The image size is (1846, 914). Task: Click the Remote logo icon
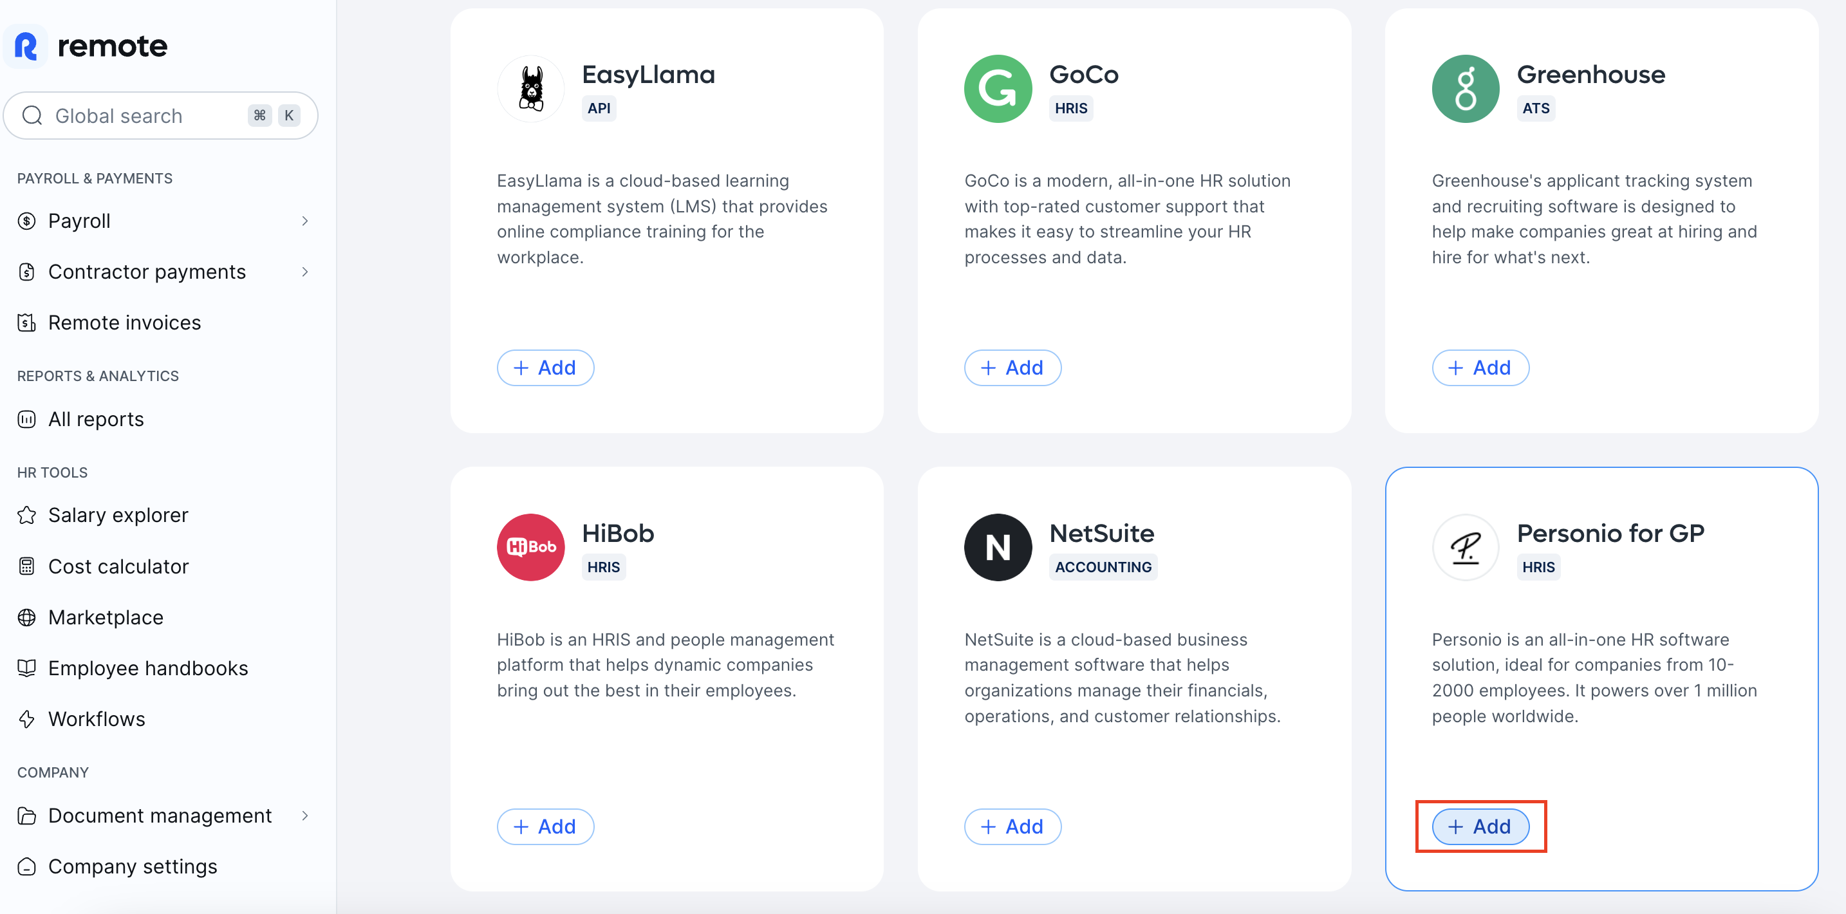pyautogui.click(x=26, y=46)
